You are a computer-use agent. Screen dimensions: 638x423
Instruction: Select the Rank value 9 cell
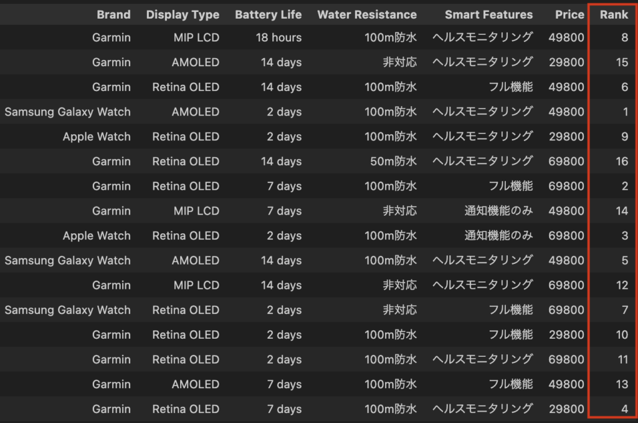click(624, 137)
